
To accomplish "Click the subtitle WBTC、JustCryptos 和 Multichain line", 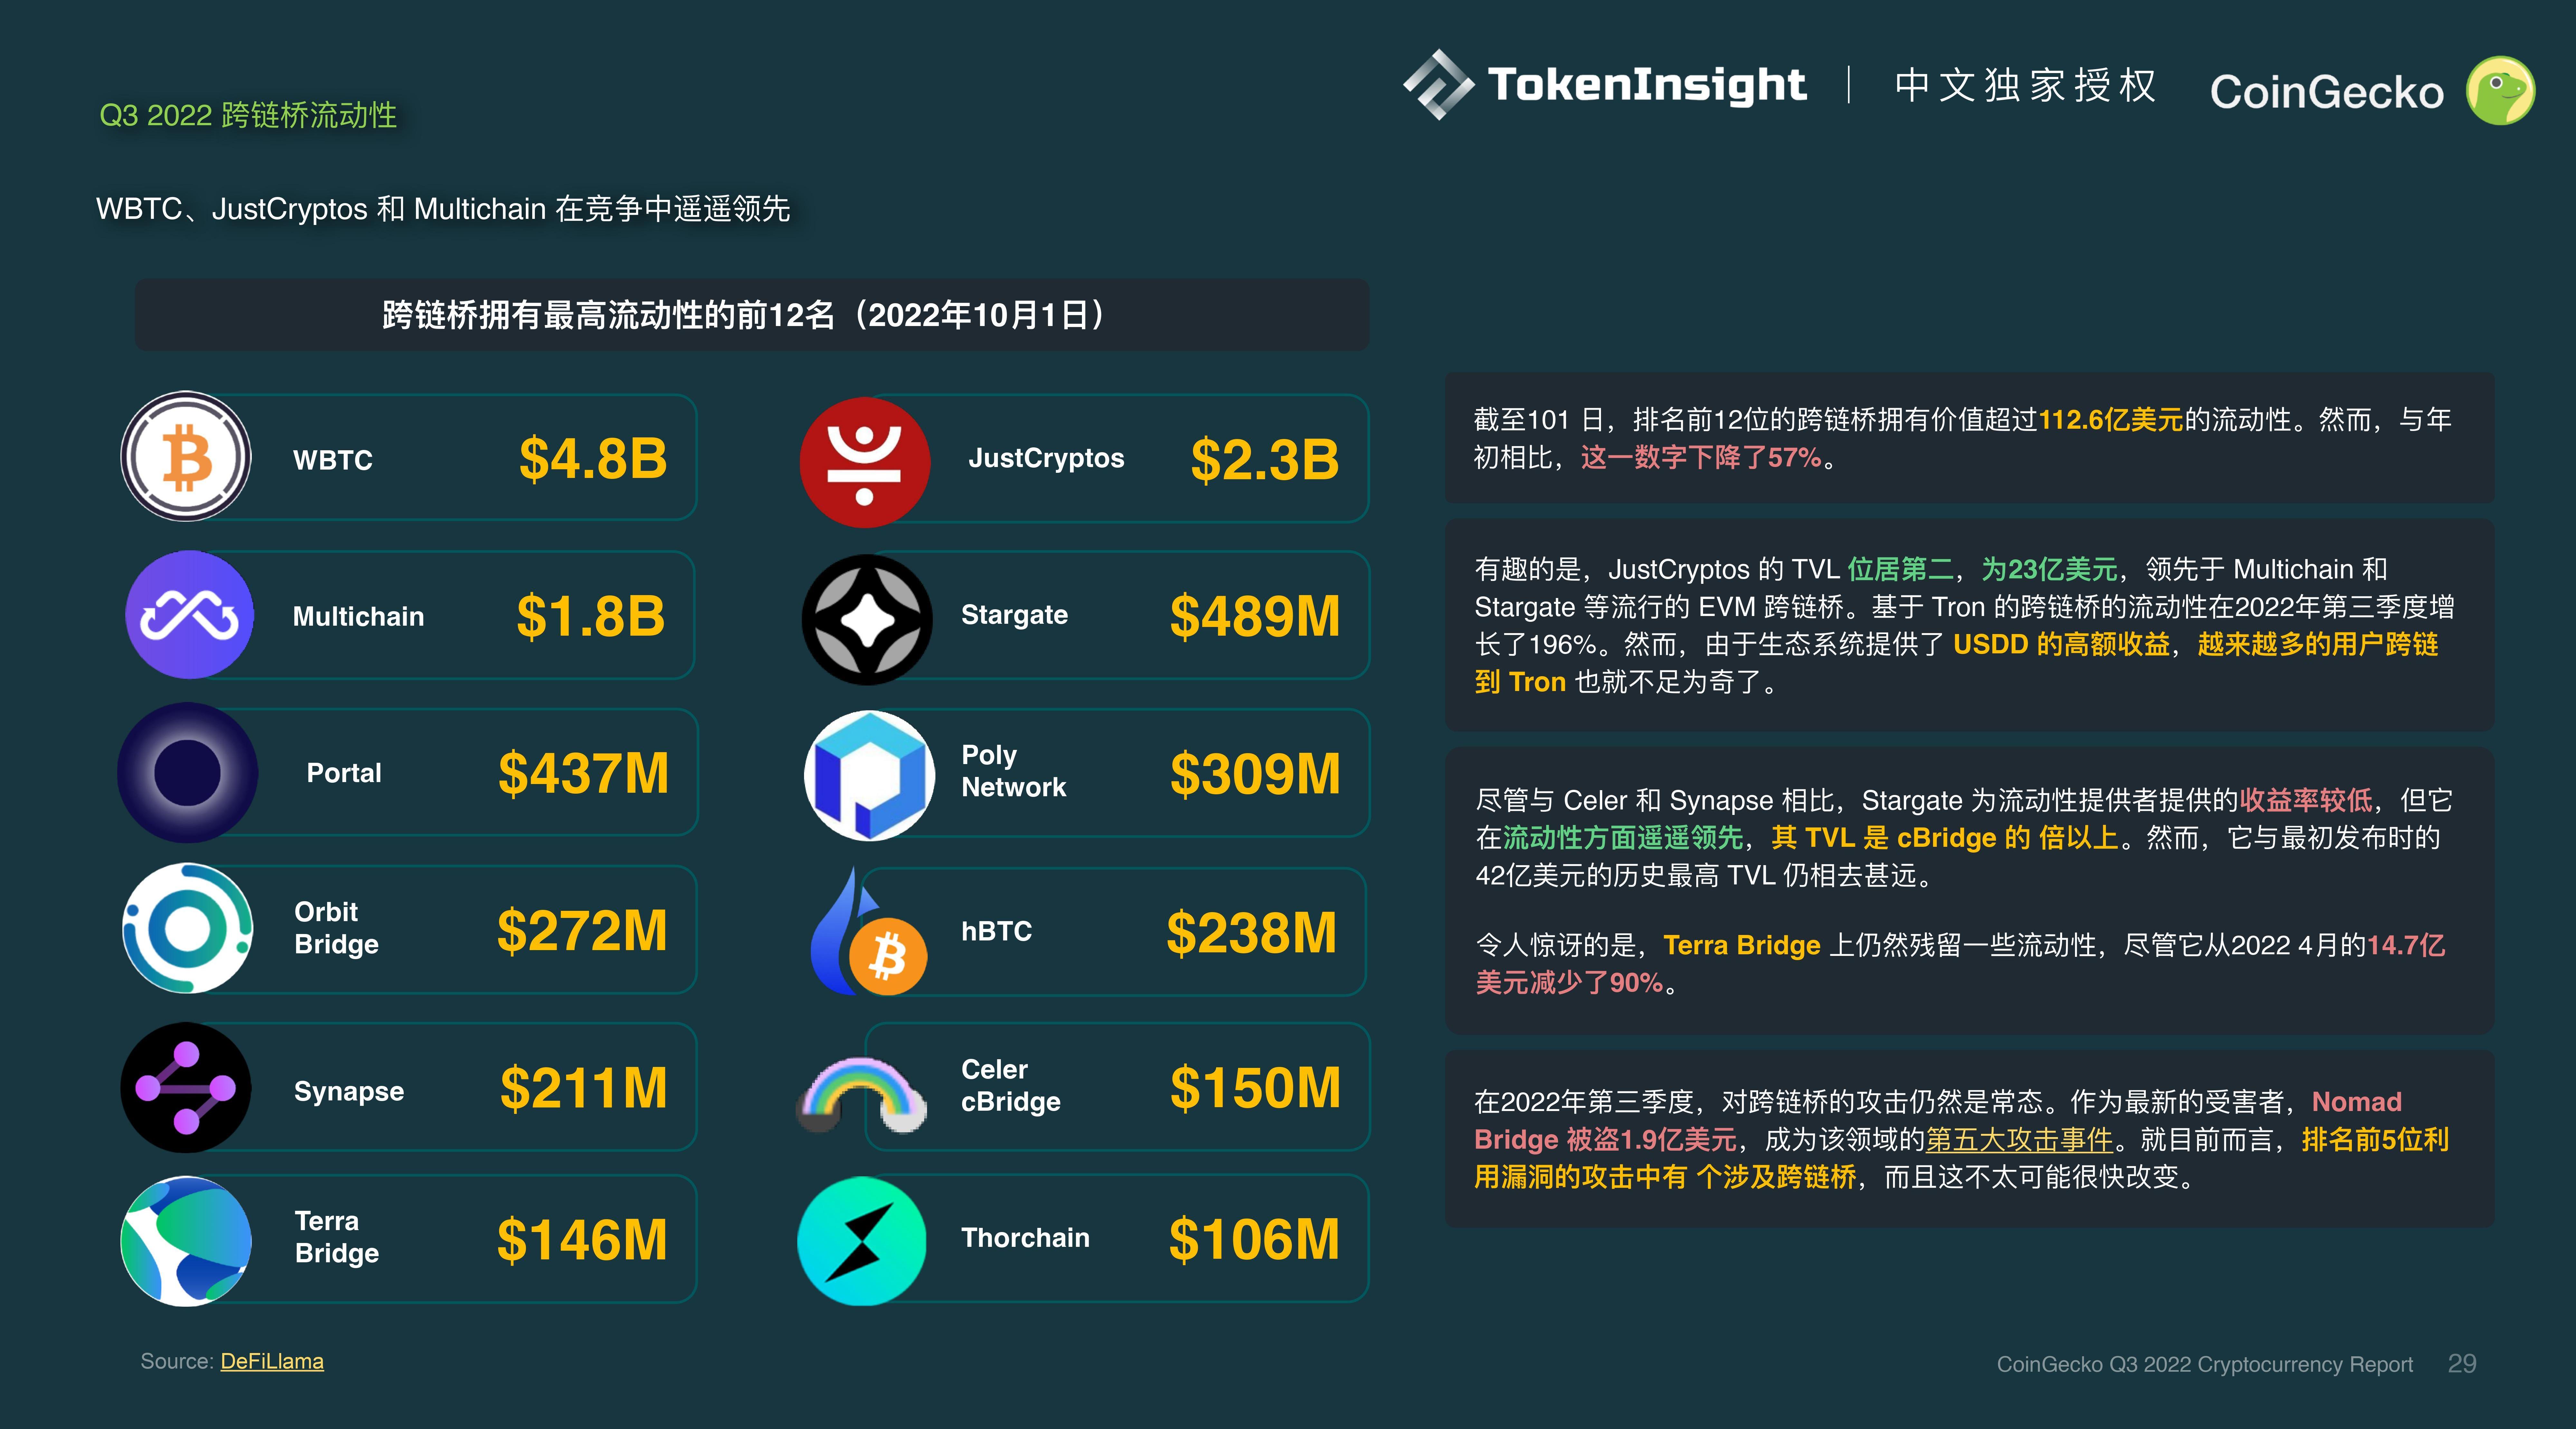I will pos(443,209).
